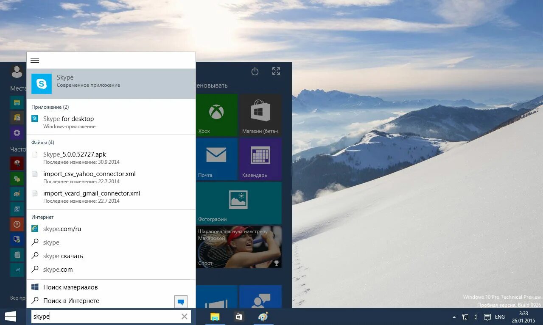Search the web for "skype" suggestion

tap(111, 242)
